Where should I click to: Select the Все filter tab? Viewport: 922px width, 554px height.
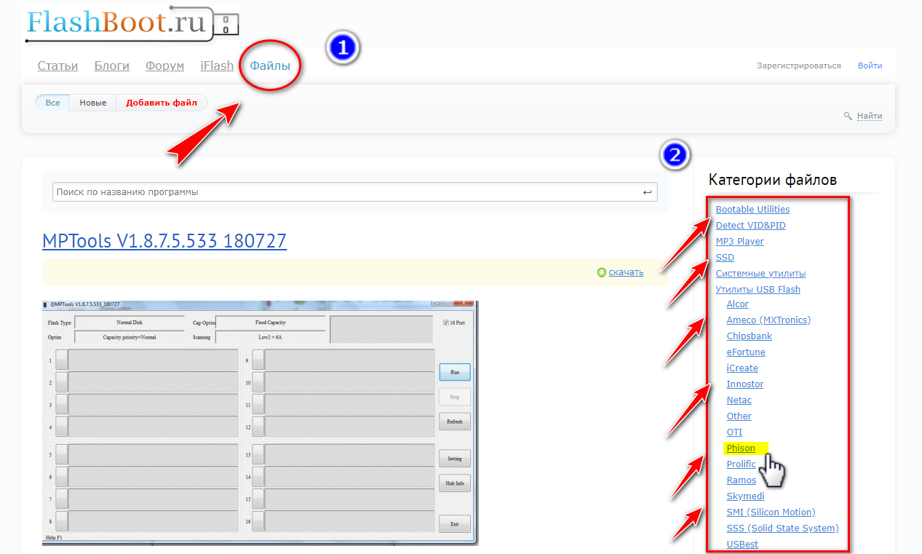[53, 103]
